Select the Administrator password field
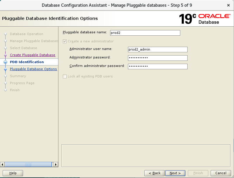 point(157,58)
